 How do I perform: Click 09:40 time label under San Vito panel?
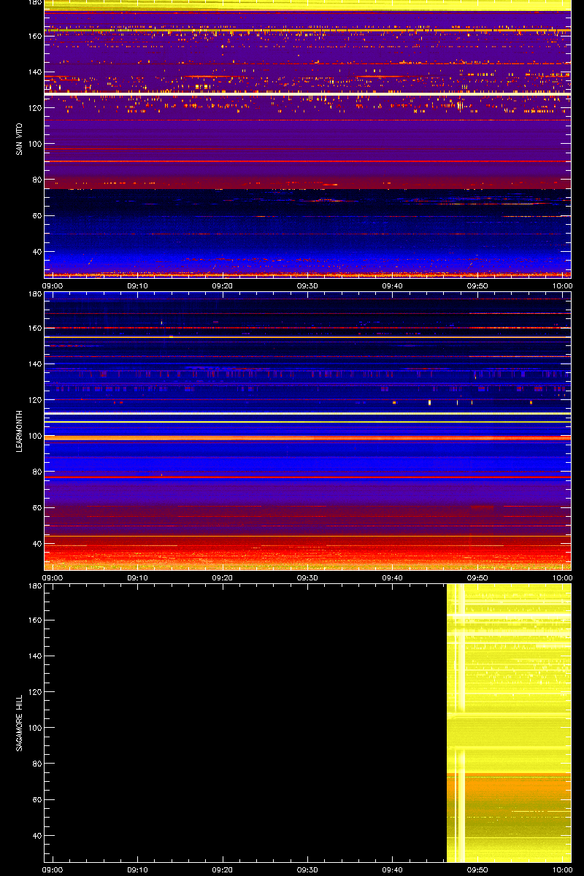(x=393, y=286)
